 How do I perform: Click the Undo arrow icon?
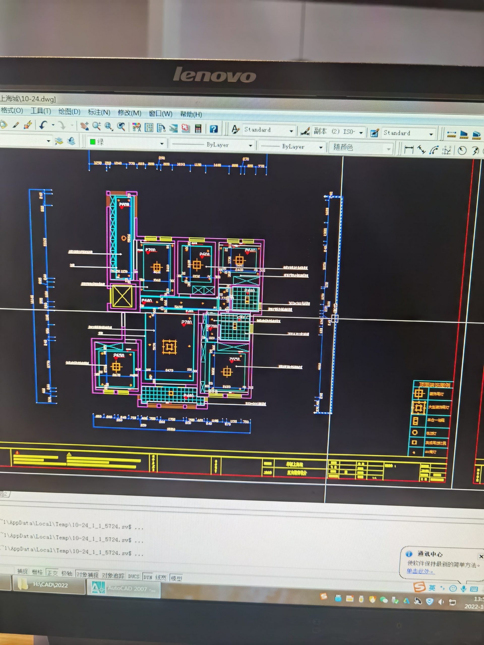43,125
